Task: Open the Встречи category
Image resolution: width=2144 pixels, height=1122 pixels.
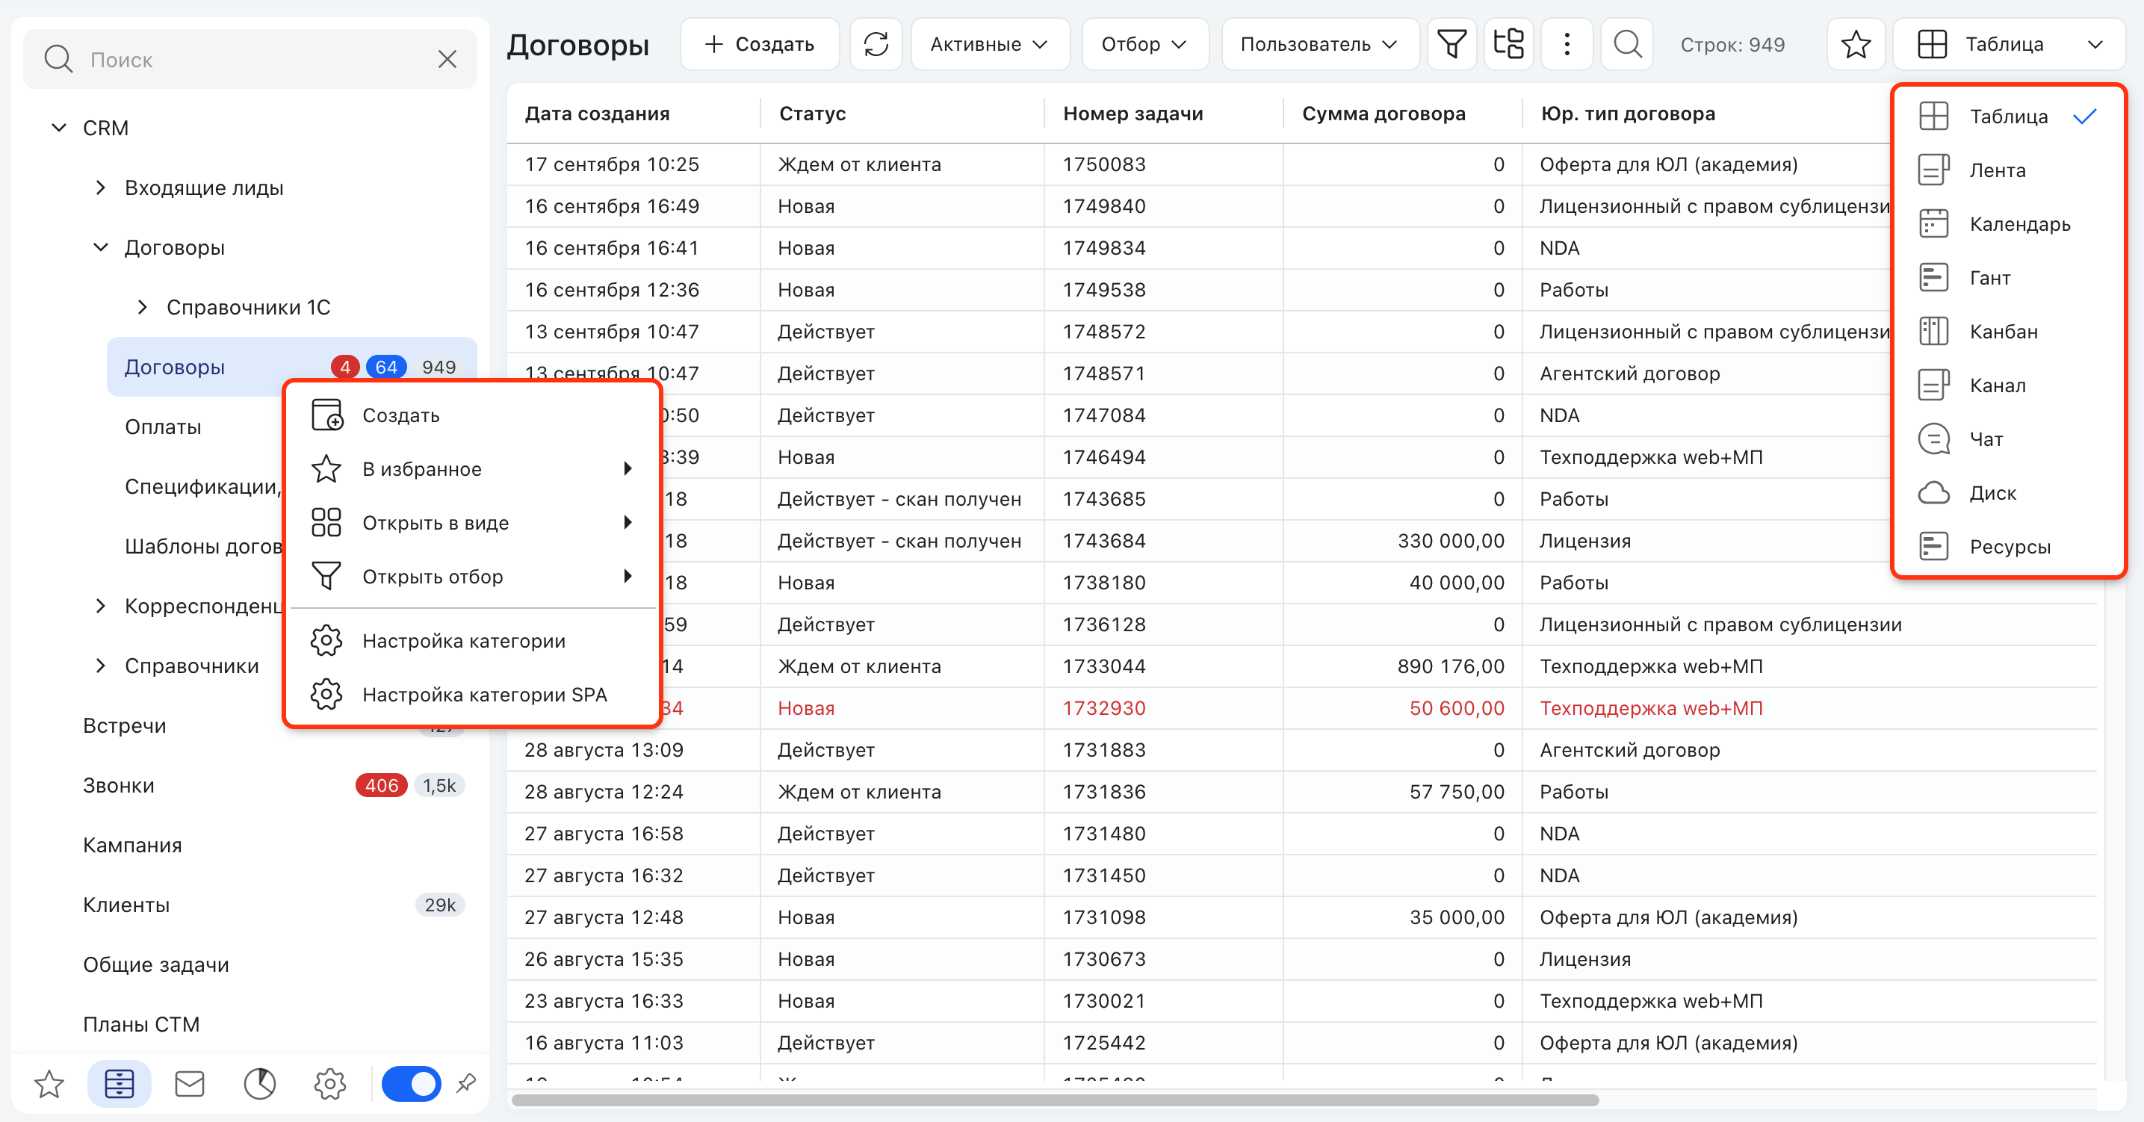Action: click(124, 726)
